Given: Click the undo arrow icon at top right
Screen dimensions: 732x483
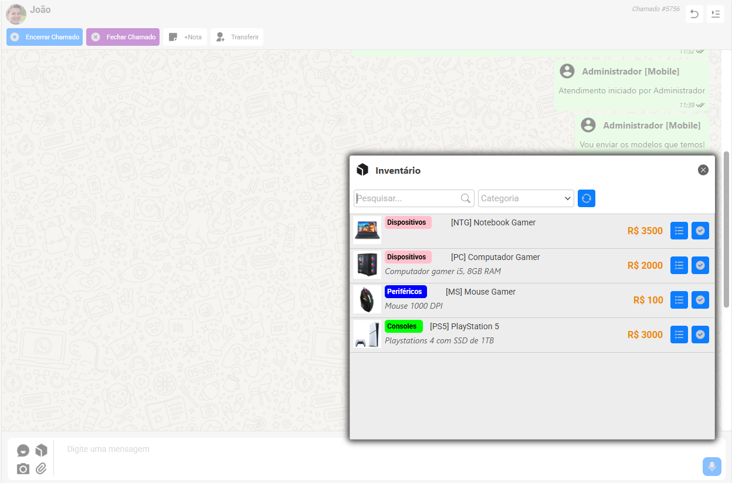Looking at the screenshot, I should pyautogui.click(x=694, y=14).
